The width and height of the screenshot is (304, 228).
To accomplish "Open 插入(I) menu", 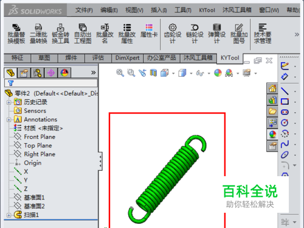I will 159,10.
